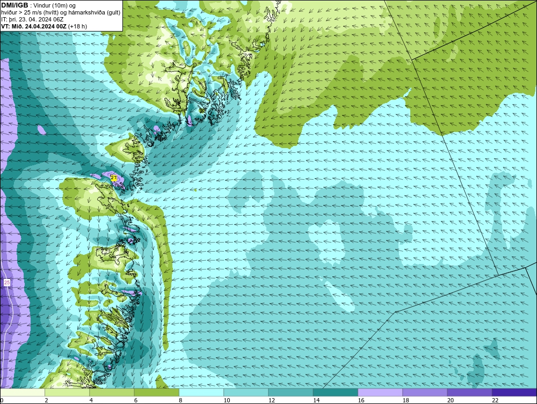Click the legend scale value 20

point(451,401)
